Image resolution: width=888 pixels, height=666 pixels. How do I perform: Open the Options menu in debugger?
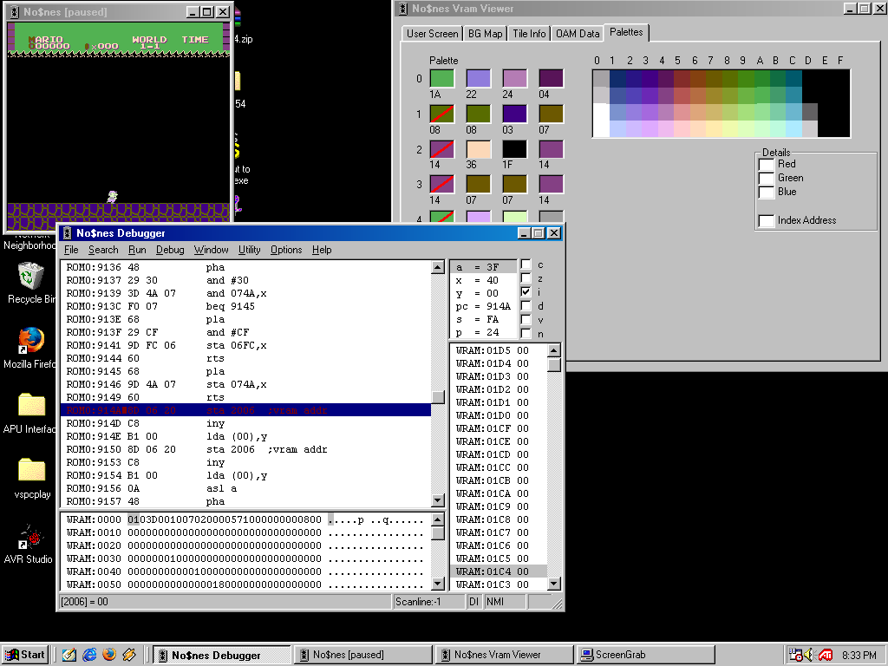click(x=286, y=250)
